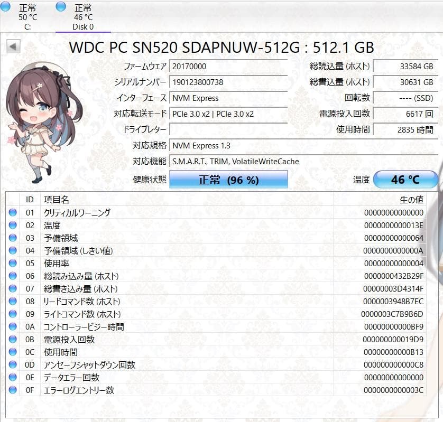
Task: Click raw value 00000003D4314F
Action: click(x=393, y=289)
